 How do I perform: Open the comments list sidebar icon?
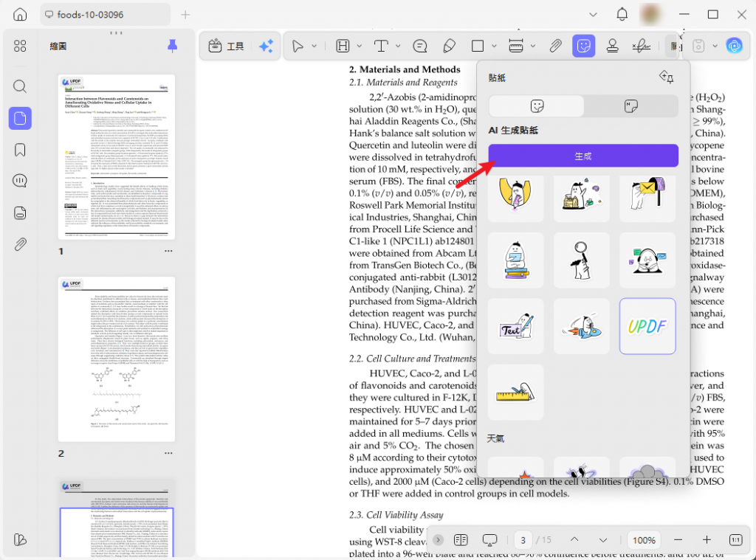(20, 181)
